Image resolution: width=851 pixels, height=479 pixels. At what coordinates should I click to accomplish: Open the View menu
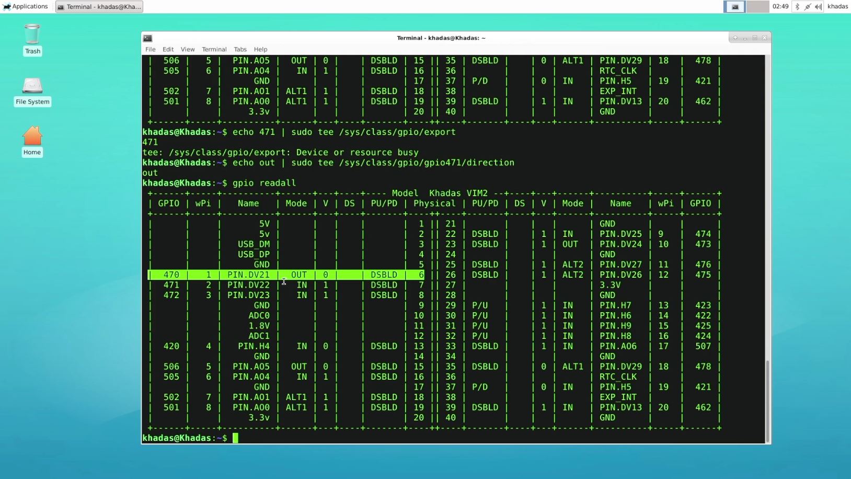click(187, 49)
